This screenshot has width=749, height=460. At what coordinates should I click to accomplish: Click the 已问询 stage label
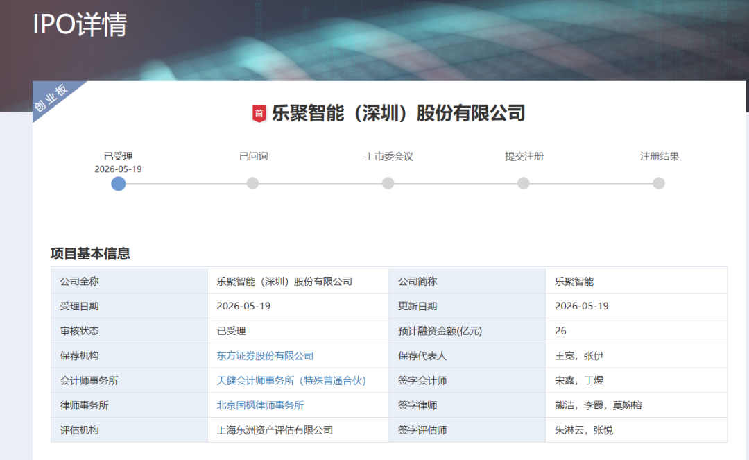click(x=253, y=156)
